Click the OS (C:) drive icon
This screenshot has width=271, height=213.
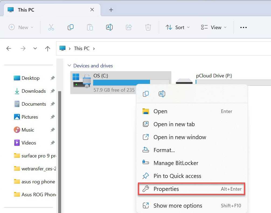click(x=82, y=81)
